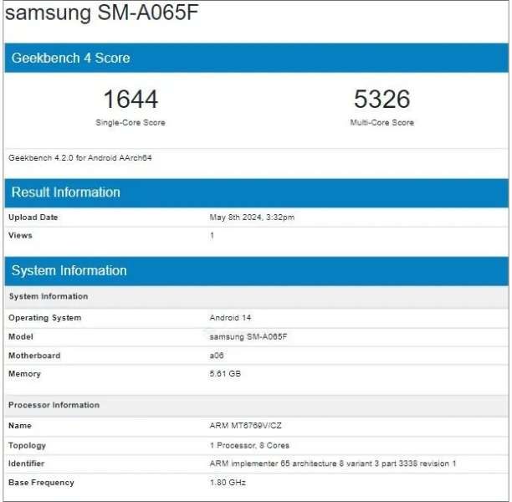Image resolution: width=512 pixels, height=502 pixels.
Task: Select the motherboard value 'a06'
Action: [217, 356]
